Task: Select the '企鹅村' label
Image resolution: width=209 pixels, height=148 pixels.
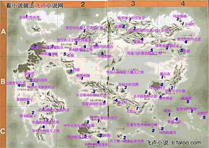Action: click(202, 114)
